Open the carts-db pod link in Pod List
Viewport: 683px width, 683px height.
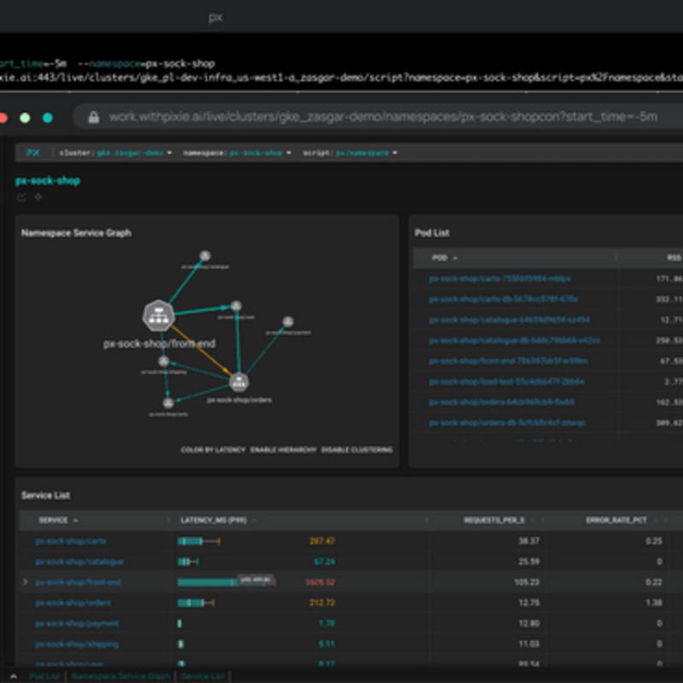pyautogui.click(x=503, y=299)
